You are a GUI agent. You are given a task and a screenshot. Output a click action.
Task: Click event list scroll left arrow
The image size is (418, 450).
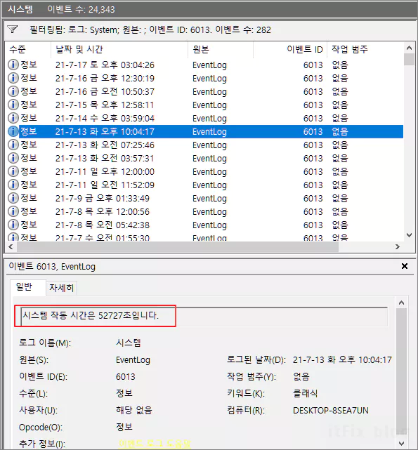(11, 246)
